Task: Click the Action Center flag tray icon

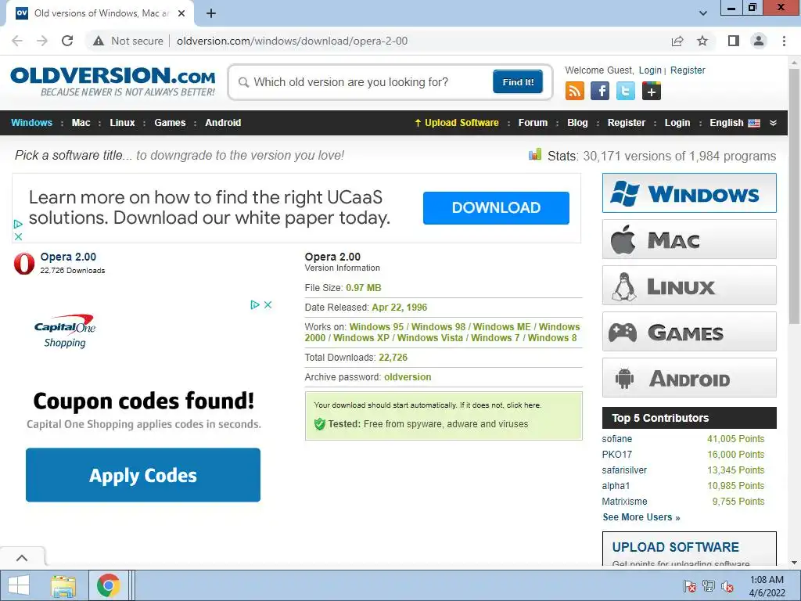Action: coord(690,585)
